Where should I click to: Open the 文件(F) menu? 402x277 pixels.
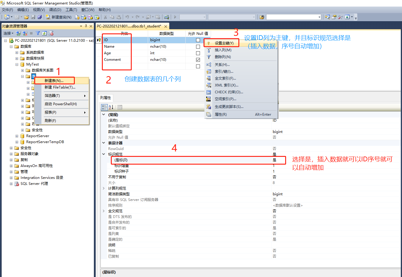(7, 10)
